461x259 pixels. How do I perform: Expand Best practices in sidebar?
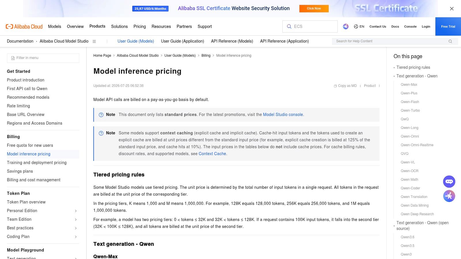pos(76,228)
